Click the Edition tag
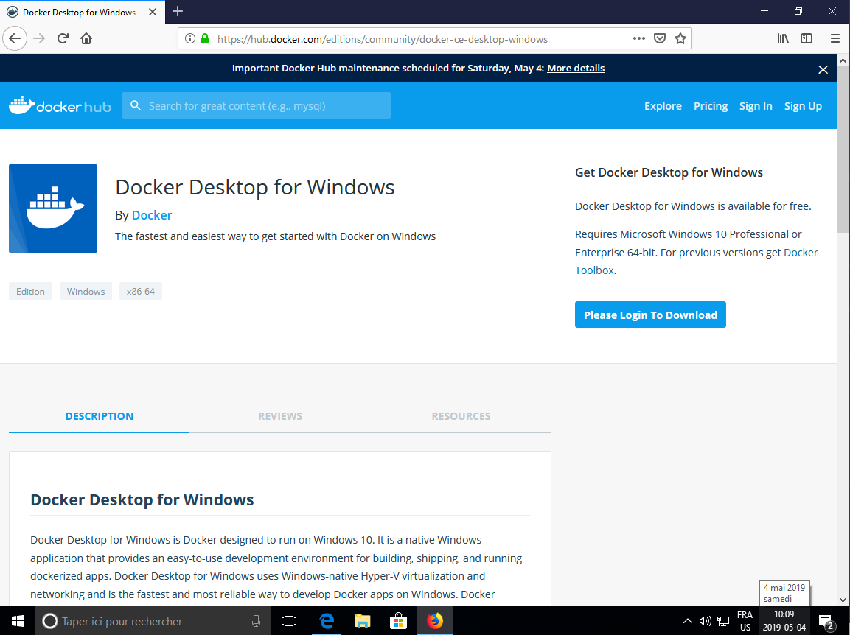Screen dimensions: 850x635 [x=30, y=291]
